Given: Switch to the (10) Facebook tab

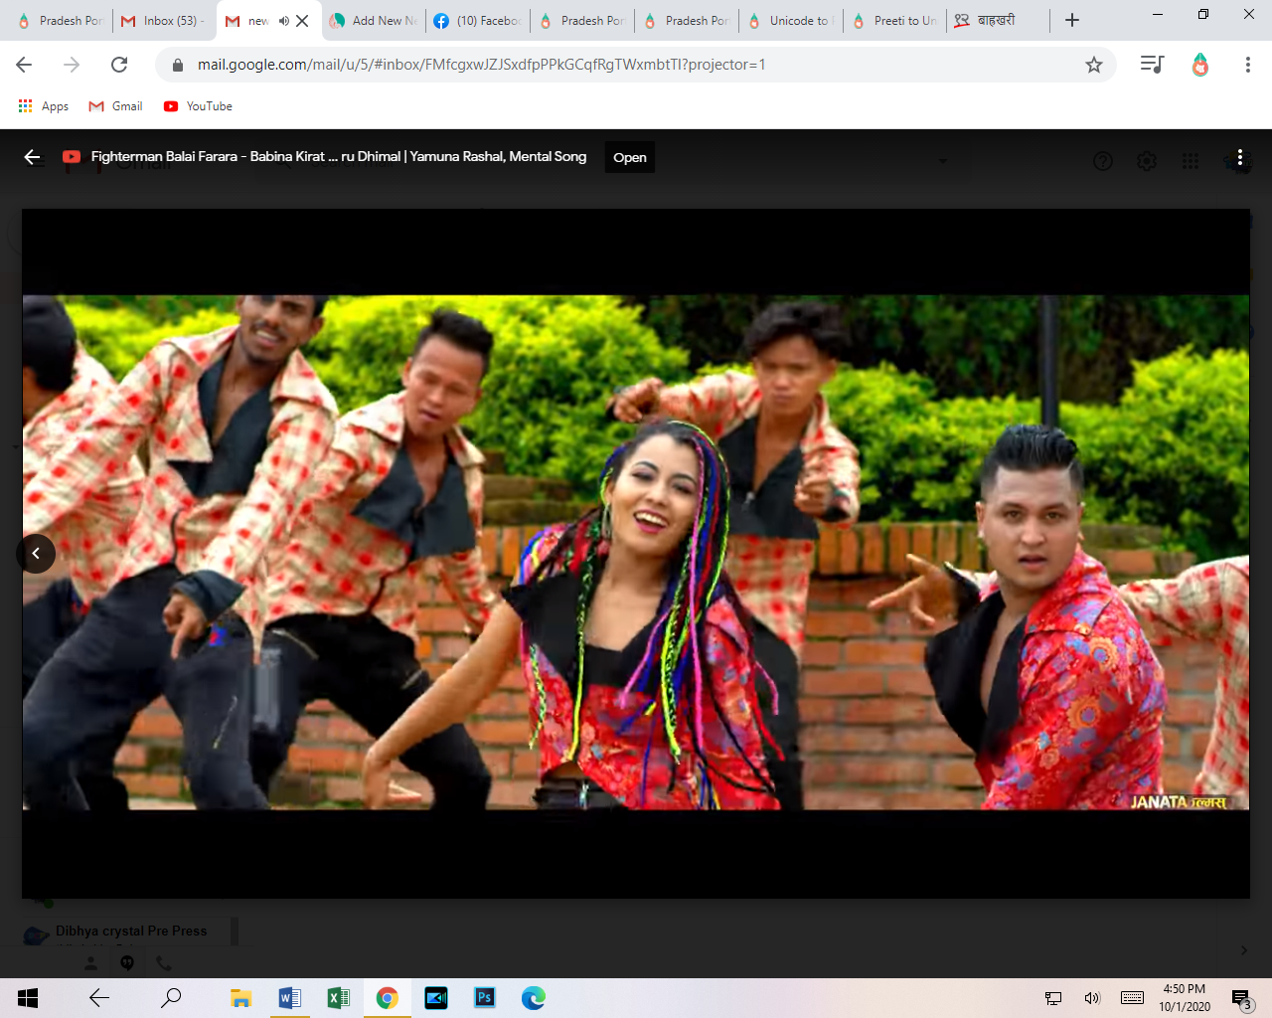Looking at the screenshot, I should click(x=479, y=20).
